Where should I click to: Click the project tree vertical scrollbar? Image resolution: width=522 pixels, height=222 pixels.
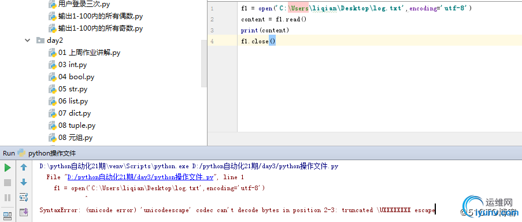[203, 63]
